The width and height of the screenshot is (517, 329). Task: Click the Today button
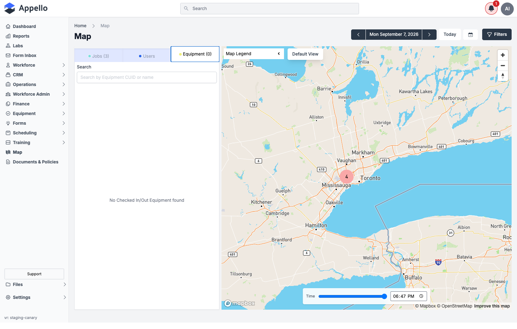click(450, 34)
